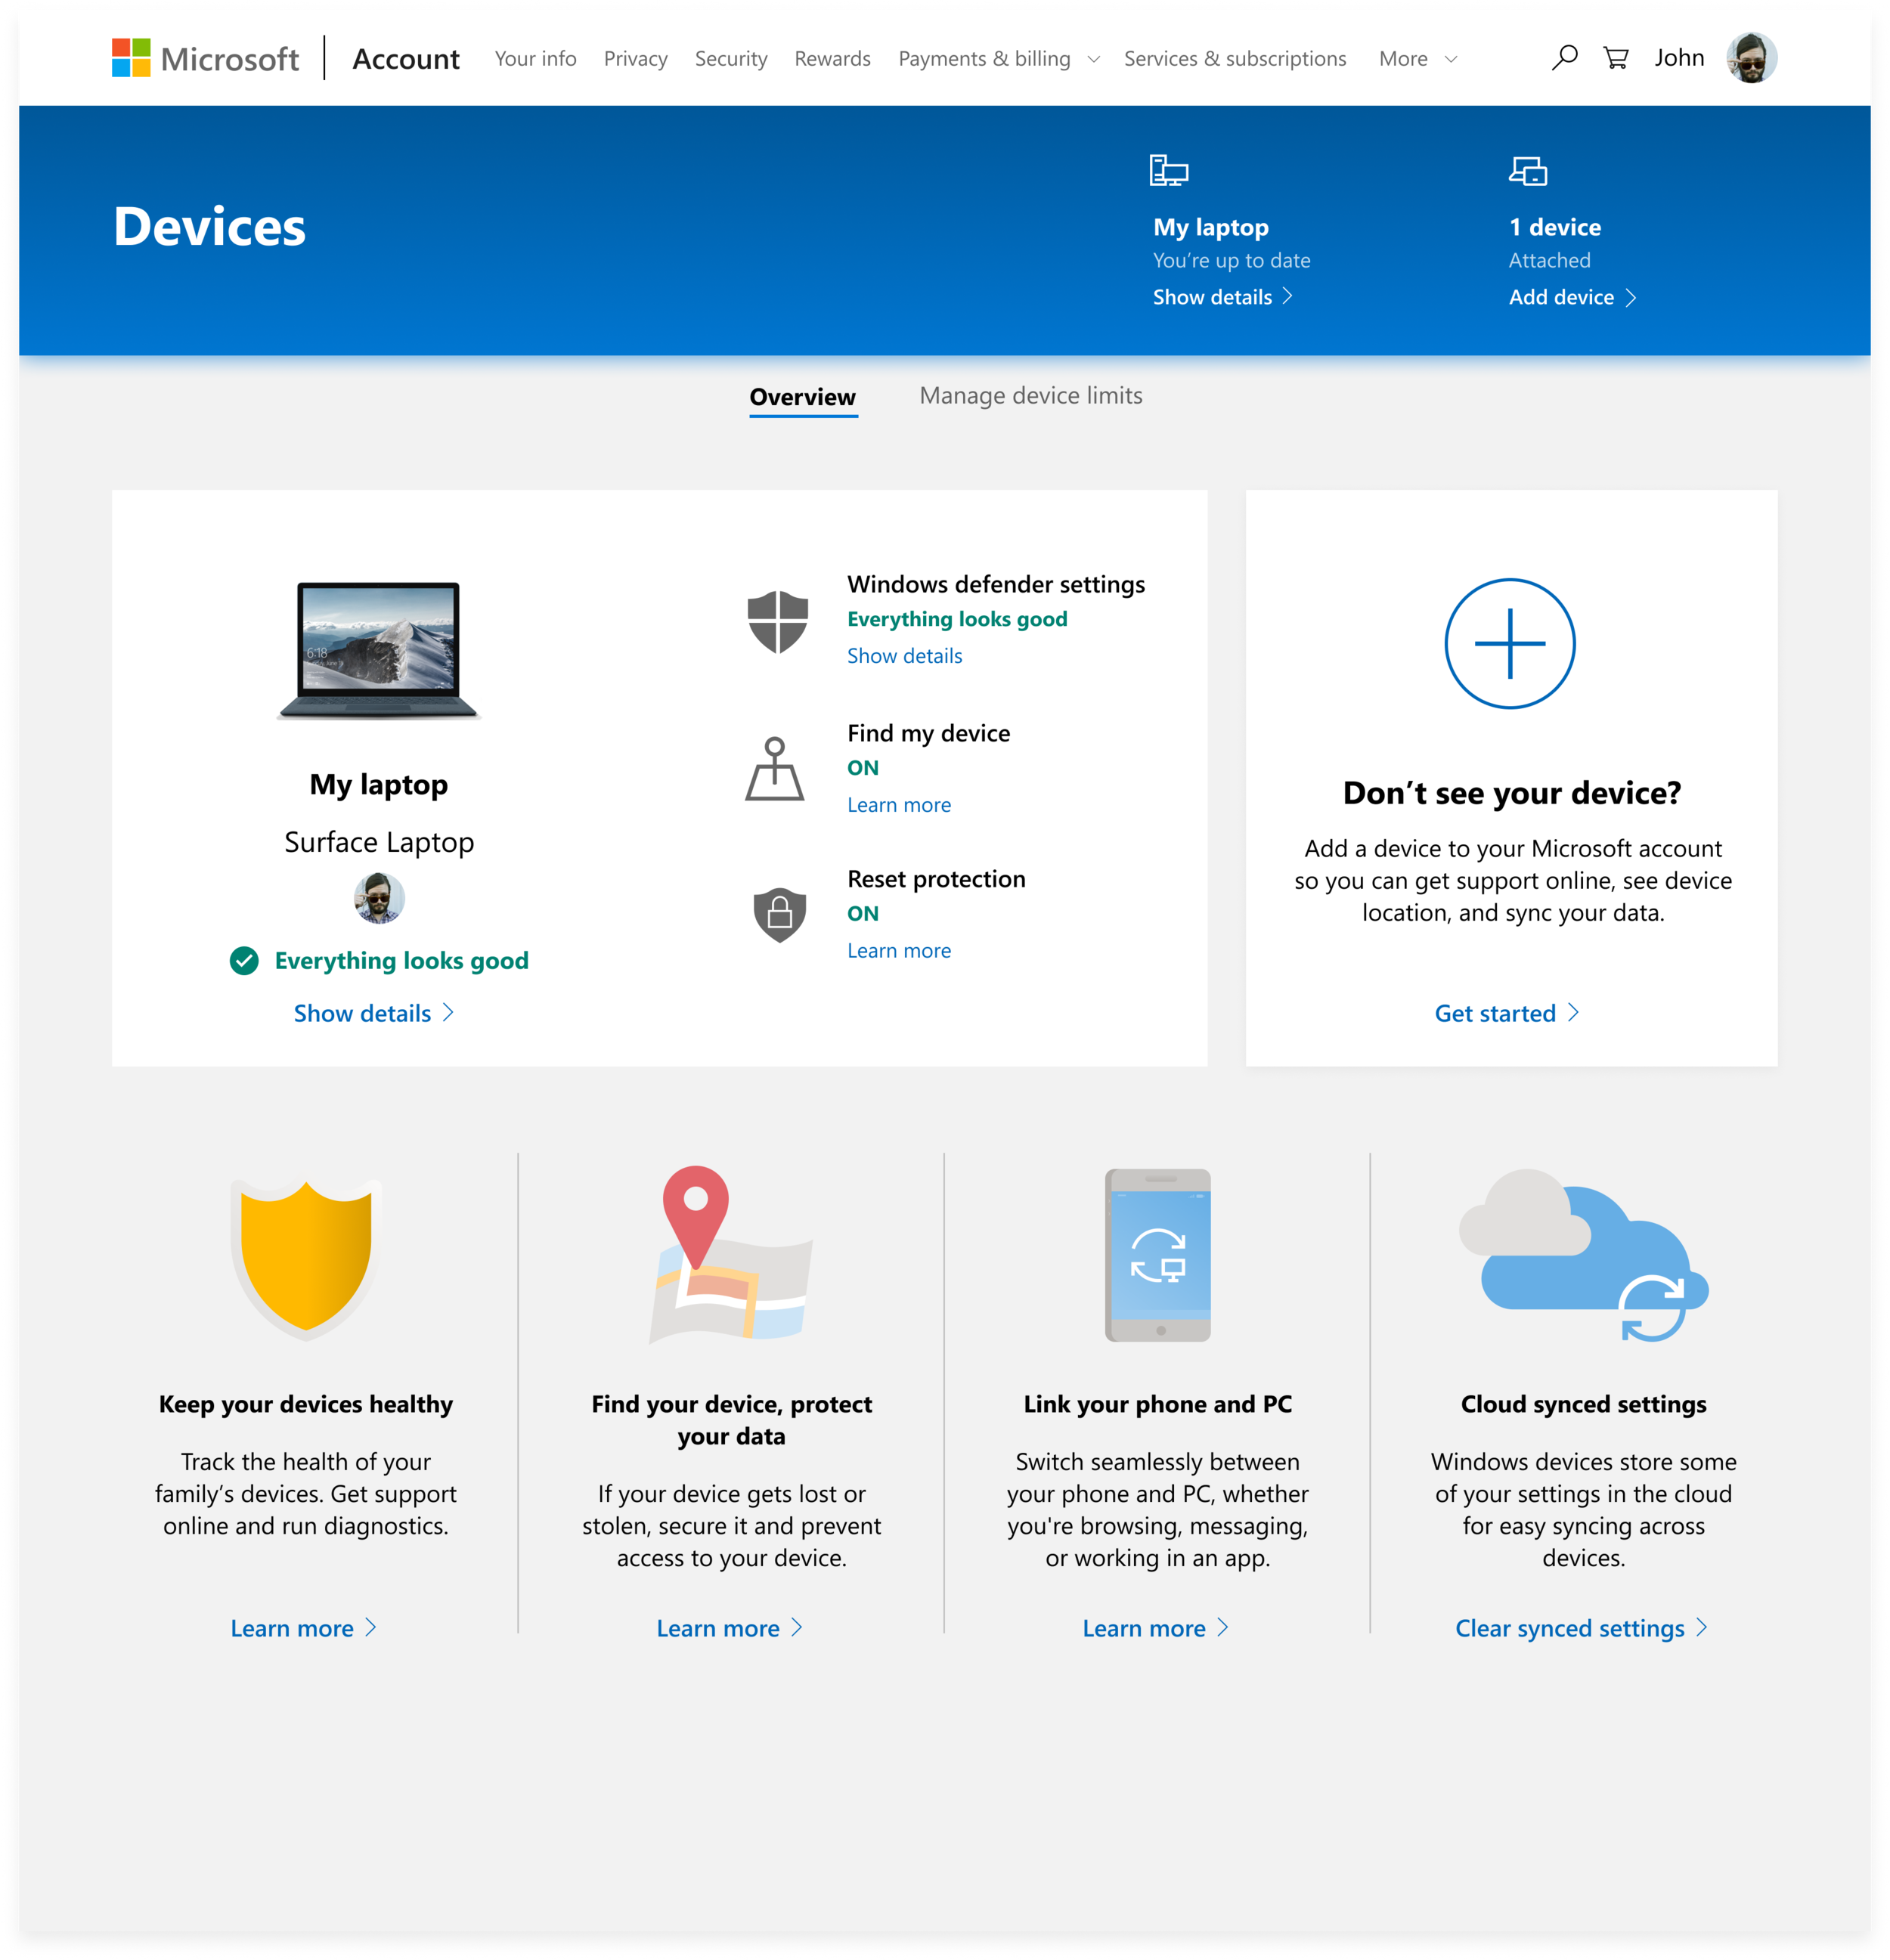Click the "Attached" text in the banner
Image resolution: width=1890 pixels, height=1960 pixels.
click(1549, 260)
